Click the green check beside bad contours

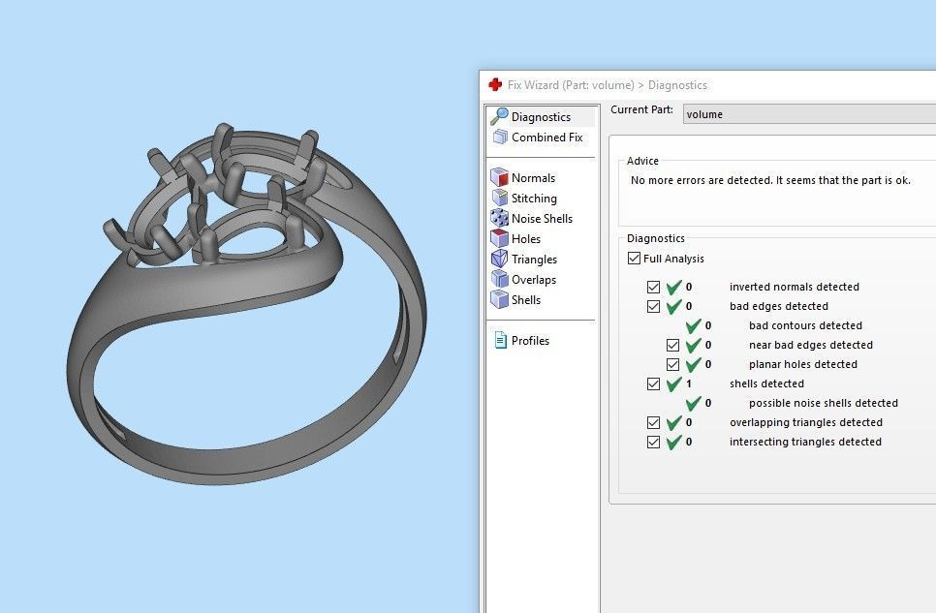click(694, 326)
